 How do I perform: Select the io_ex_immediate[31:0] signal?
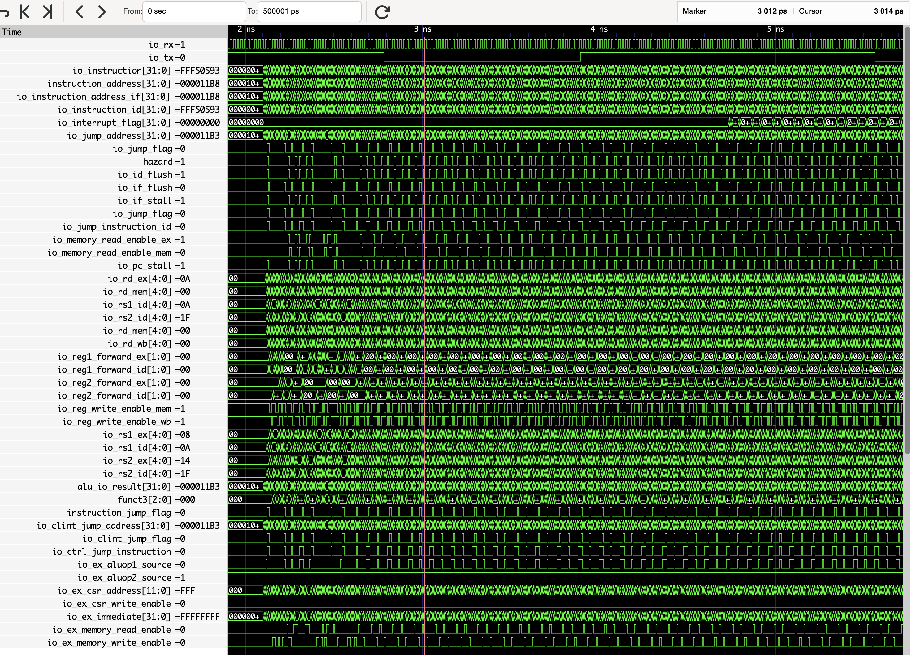click(113, 617)
